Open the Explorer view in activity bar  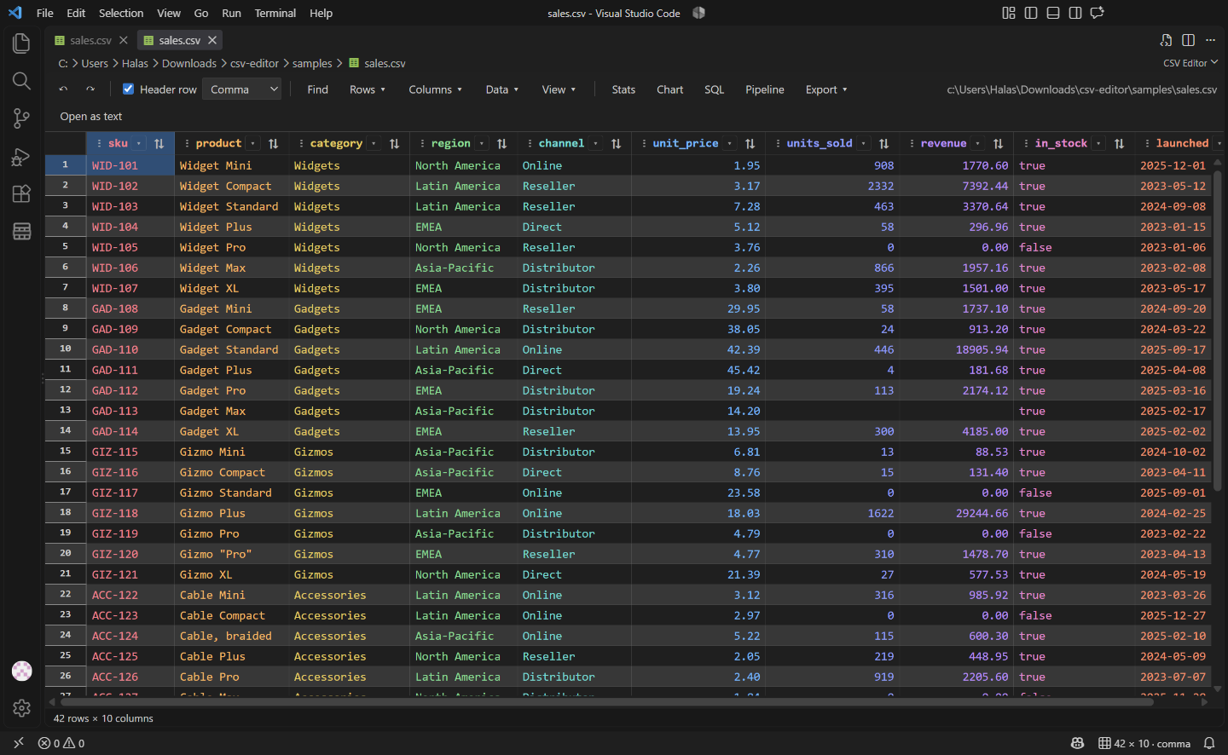(x=21, y=43)
